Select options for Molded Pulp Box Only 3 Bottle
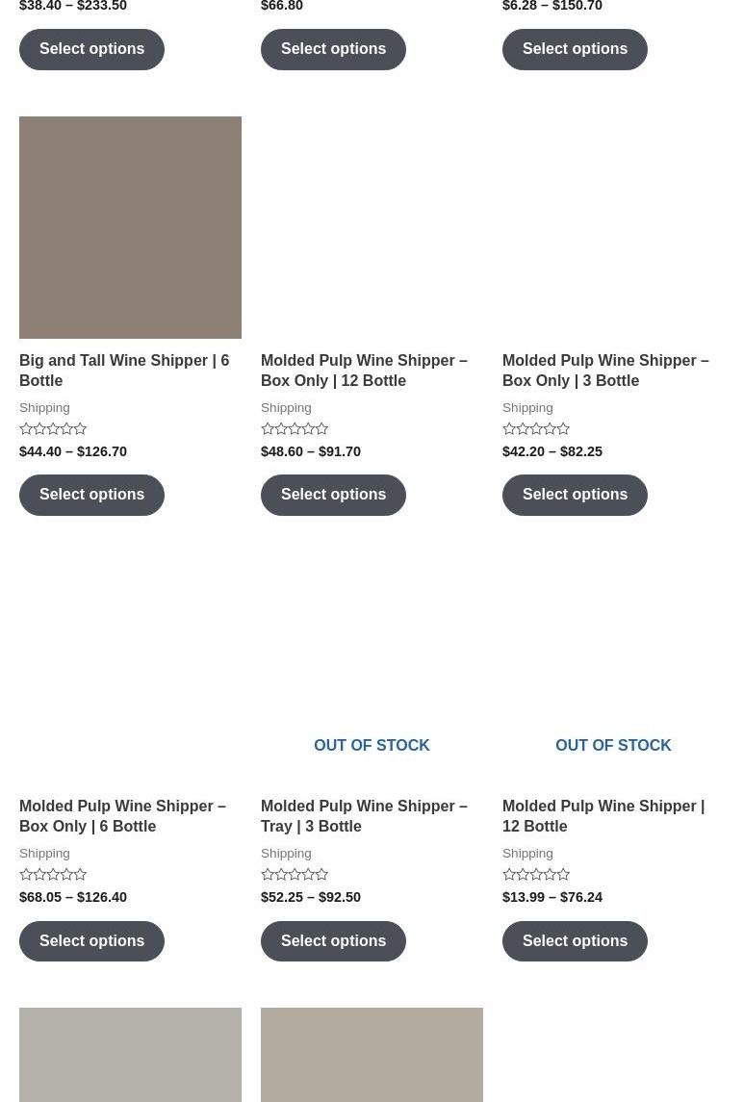The width and height of the screenshot is (744, 1102). click(x=575, y=495)
